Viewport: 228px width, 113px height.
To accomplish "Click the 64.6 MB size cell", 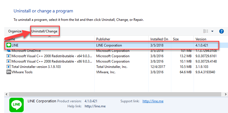I will 185,72.
